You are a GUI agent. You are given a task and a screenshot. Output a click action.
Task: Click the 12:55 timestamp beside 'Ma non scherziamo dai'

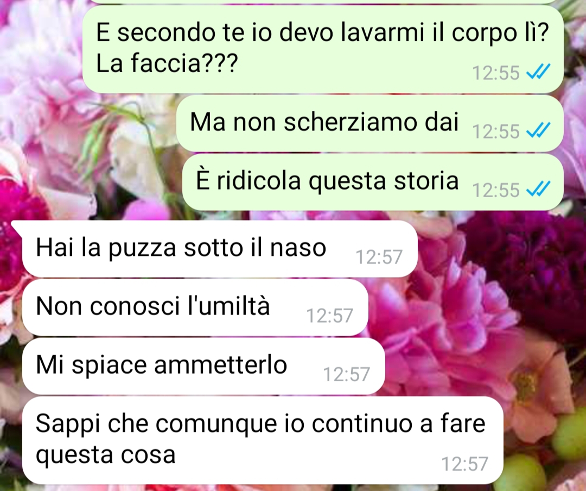coord(496,131)
